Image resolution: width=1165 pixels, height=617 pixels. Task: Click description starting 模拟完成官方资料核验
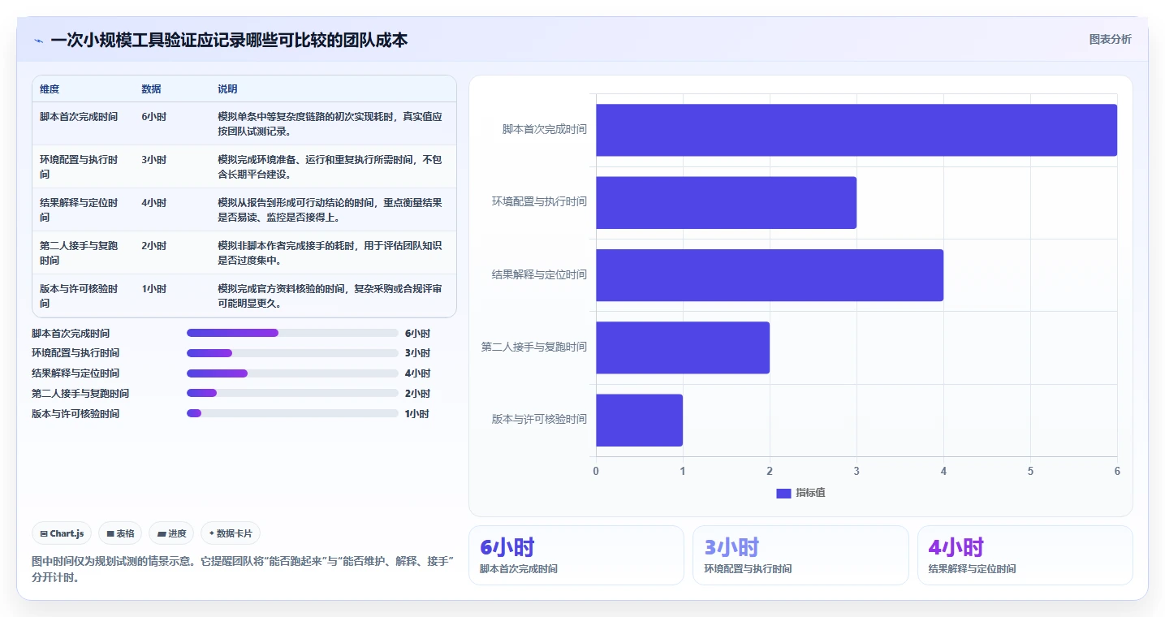pos(330,296)
